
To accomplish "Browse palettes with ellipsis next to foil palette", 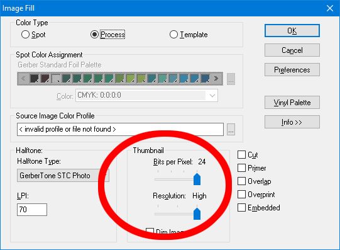I will 231,79.
